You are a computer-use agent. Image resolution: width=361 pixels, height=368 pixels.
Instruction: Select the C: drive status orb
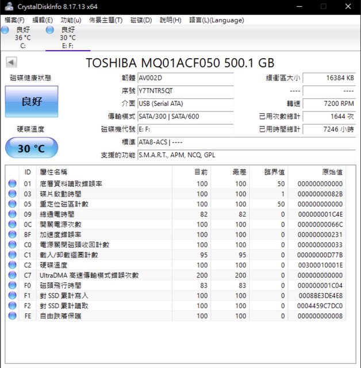(5, 30)
